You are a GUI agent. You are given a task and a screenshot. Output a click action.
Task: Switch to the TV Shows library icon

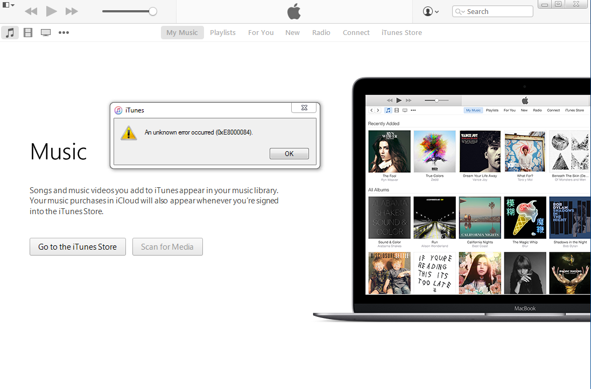46,32
